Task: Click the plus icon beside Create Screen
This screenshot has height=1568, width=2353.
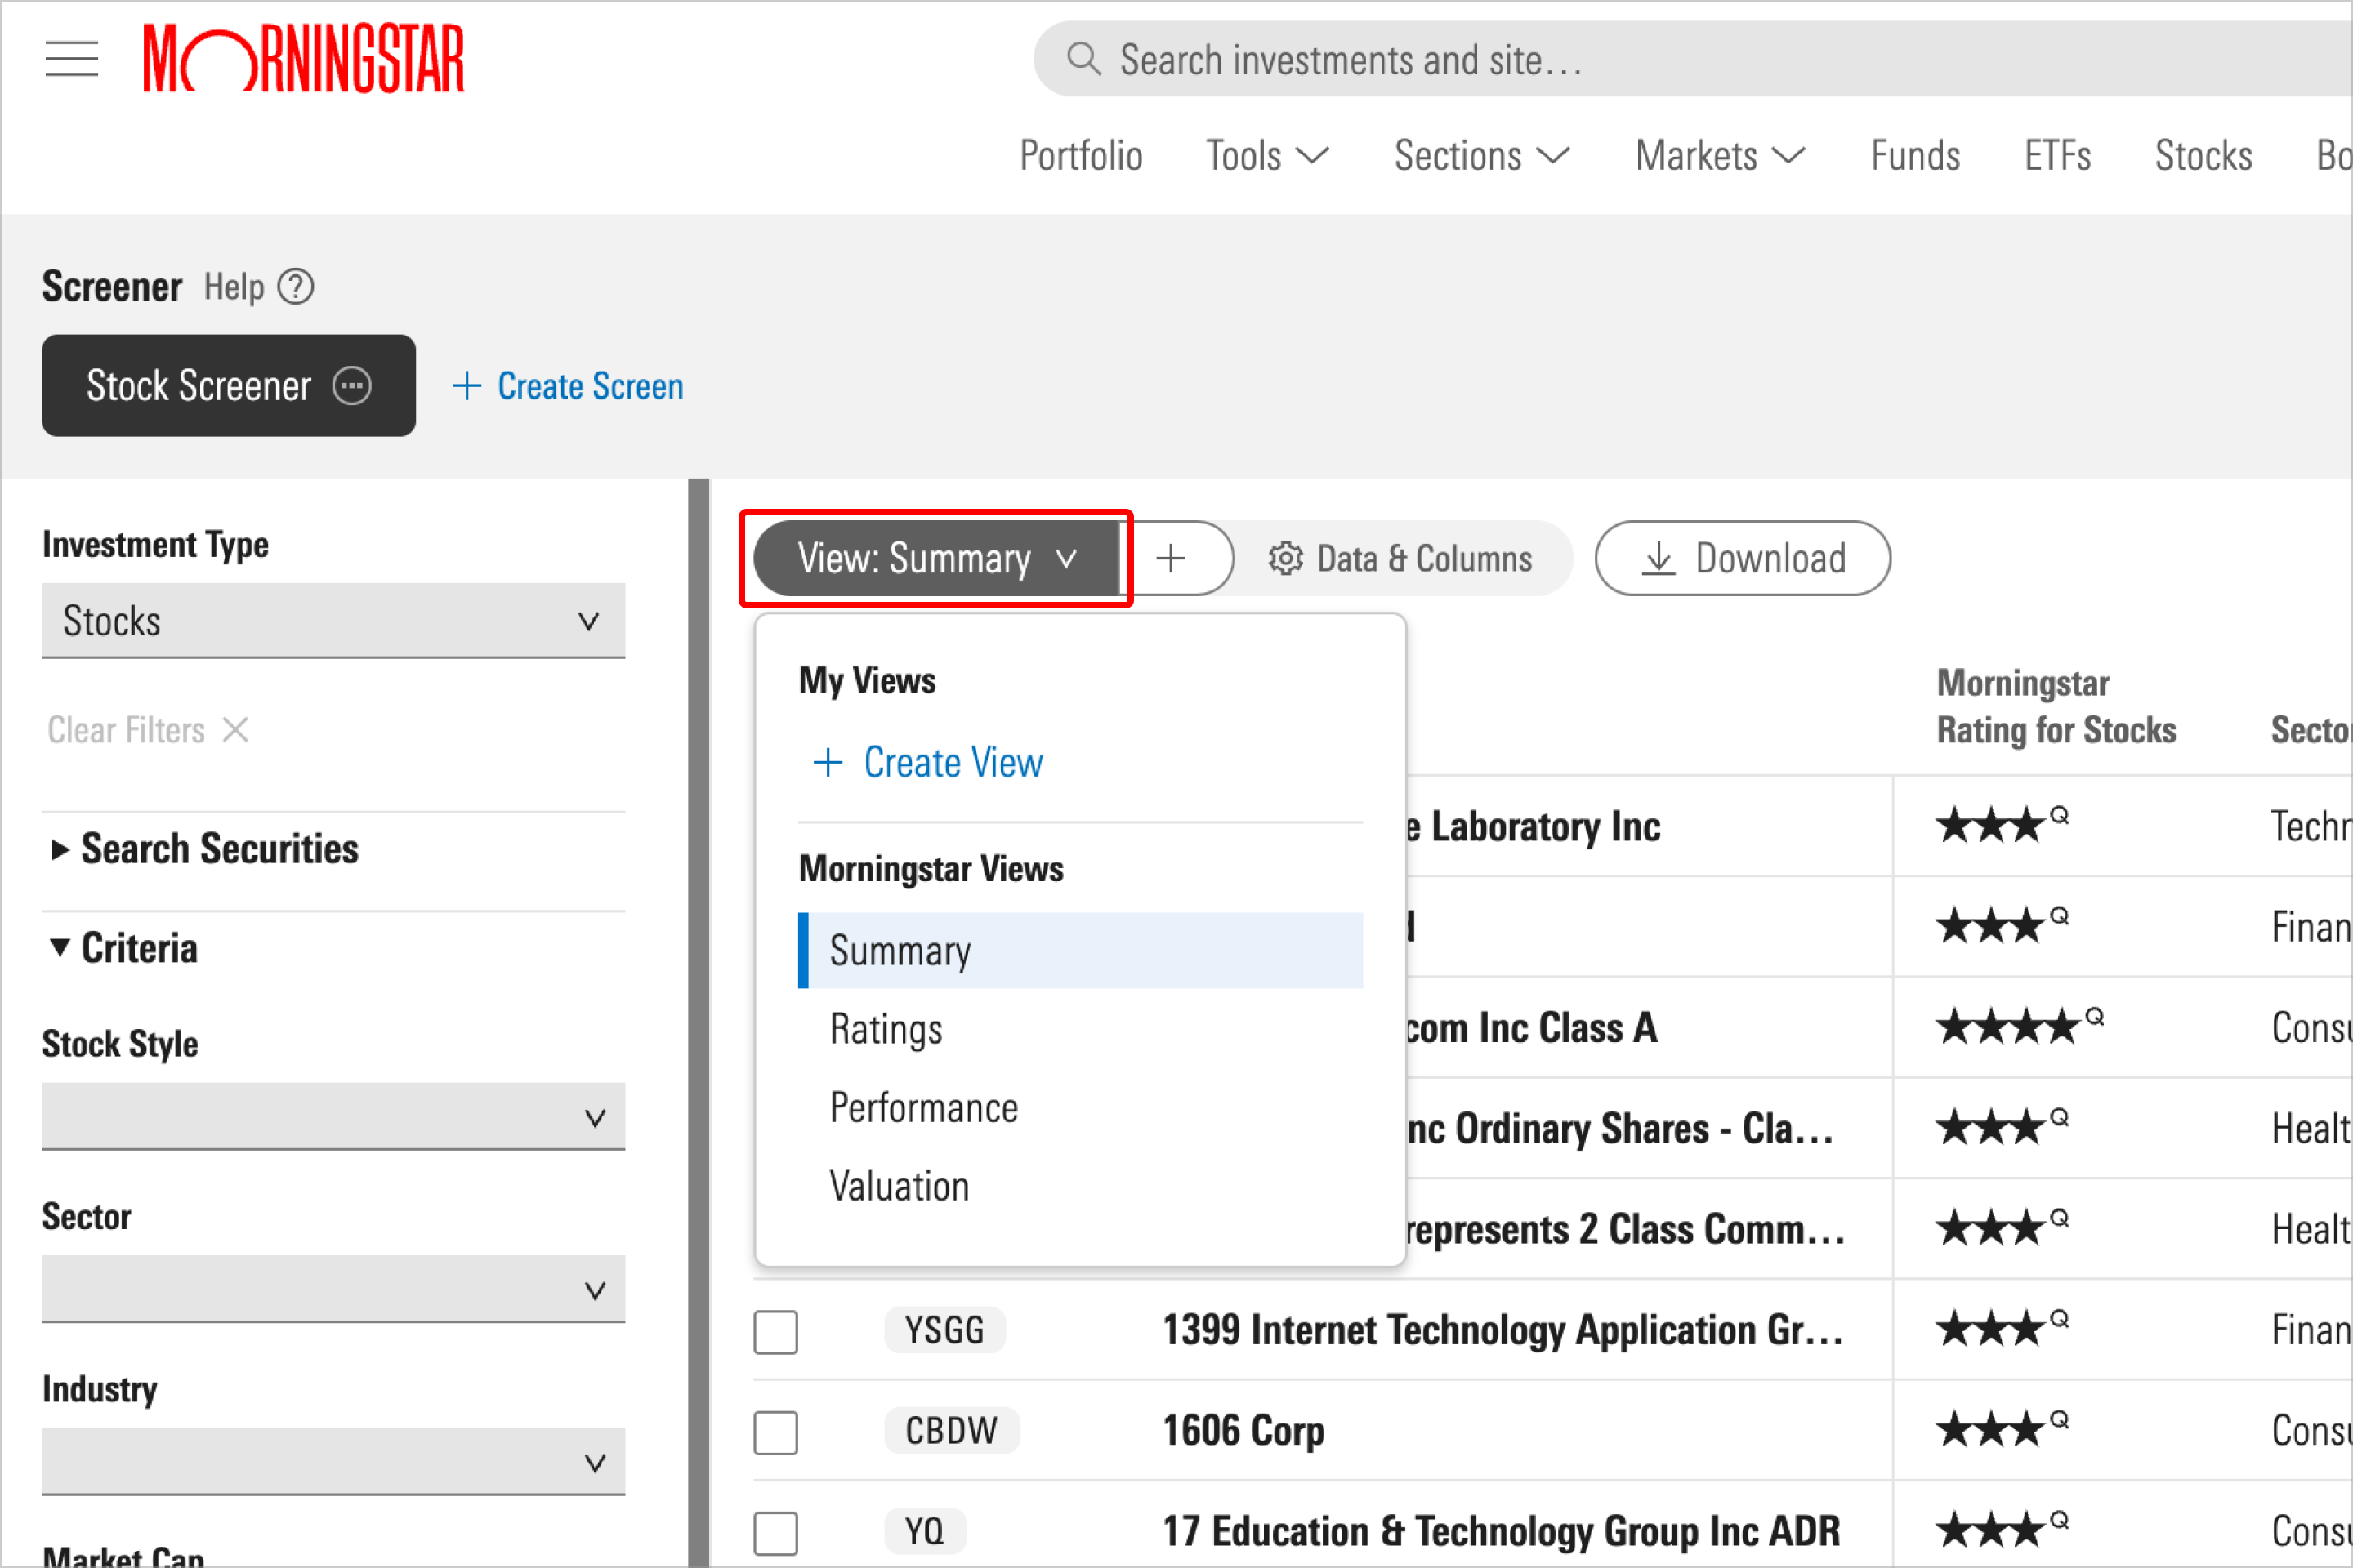Action: pyautogui.click(x=467, y=386)
